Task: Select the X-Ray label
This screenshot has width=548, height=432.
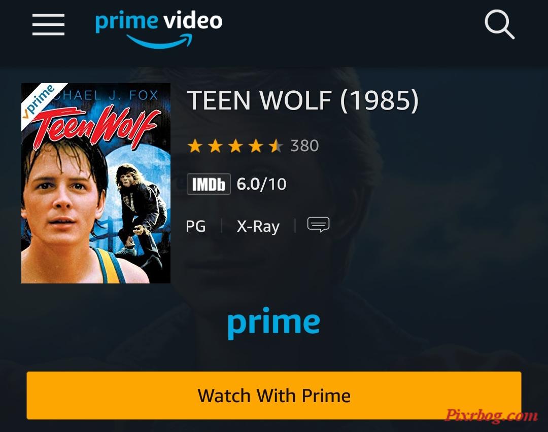Action: (x=258, y=226)
